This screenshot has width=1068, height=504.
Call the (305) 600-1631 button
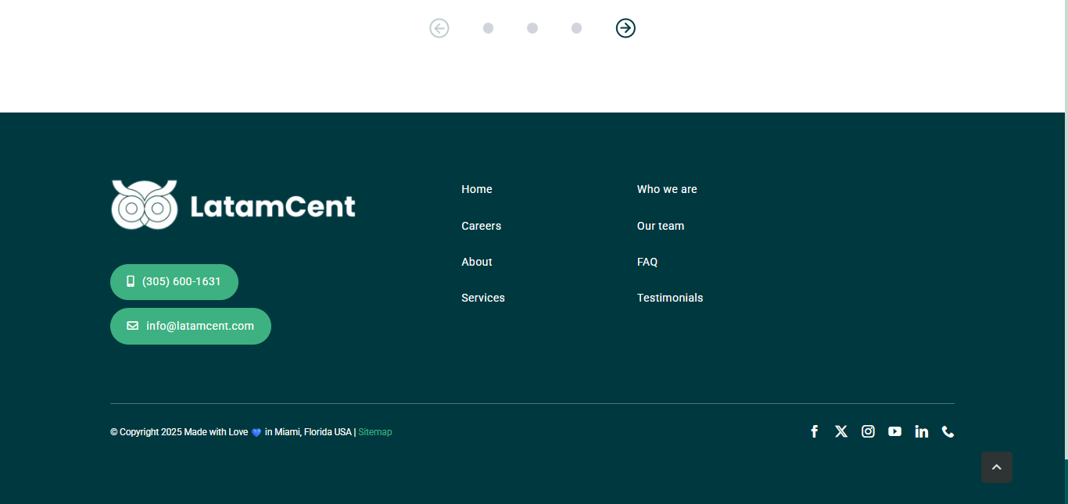click(174, 281)
